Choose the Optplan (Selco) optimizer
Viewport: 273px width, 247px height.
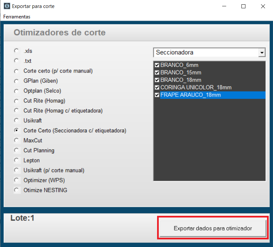click(17, 91)
